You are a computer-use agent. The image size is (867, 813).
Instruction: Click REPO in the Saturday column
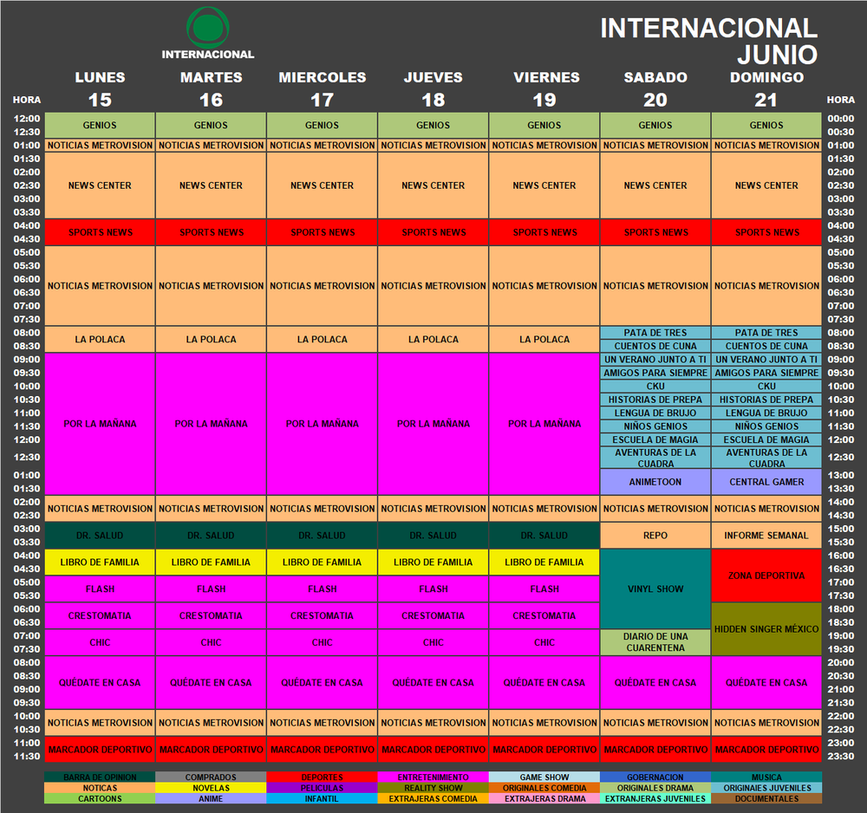pos(655,536)
